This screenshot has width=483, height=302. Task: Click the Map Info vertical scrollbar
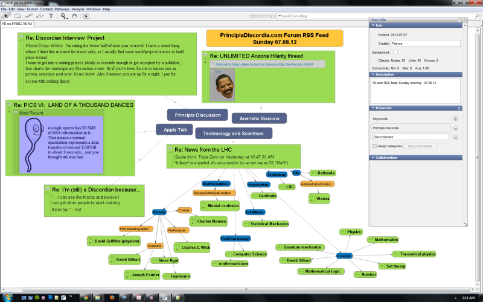[x=465, y=123]
